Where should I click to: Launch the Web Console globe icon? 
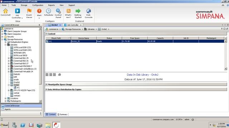88,11
